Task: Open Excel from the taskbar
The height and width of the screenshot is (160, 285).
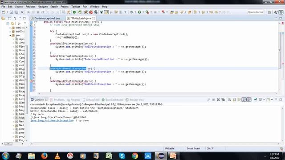Action: [x=109, y=156]
